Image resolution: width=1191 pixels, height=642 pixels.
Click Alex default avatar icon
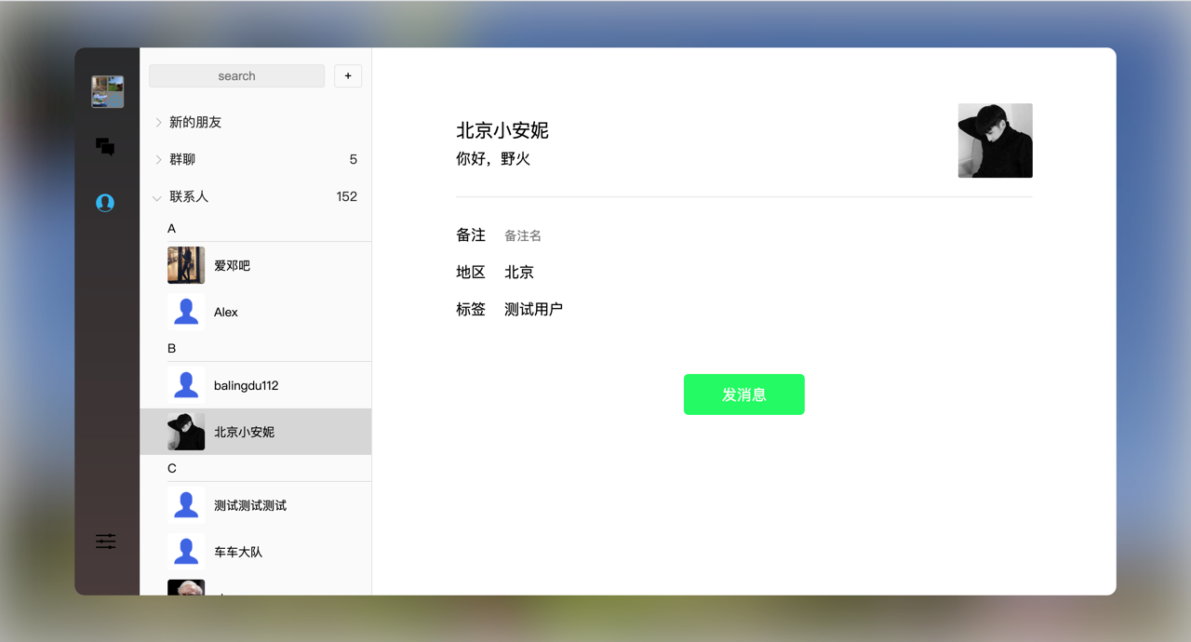click(x=186, y=312)
